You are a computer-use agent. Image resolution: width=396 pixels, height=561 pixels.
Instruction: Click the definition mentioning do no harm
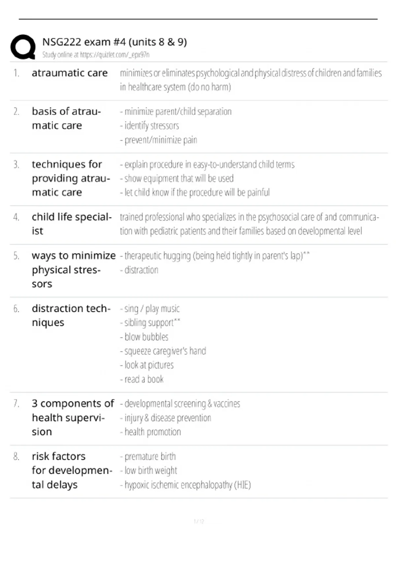pos(251,80)
